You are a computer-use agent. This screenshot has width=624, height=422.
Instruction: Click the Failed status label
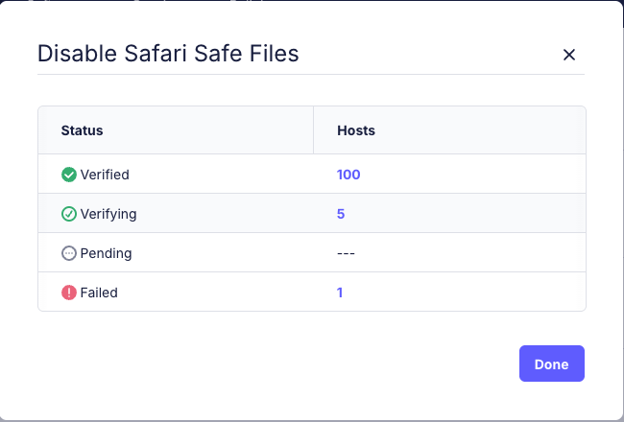(99, 293)
